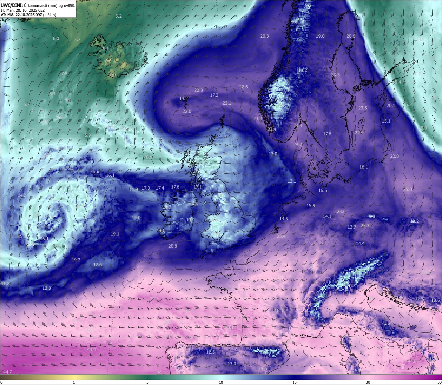442x385 pixels.
Task: Click the 12.5 value over Spain
Action: point(210,352)
